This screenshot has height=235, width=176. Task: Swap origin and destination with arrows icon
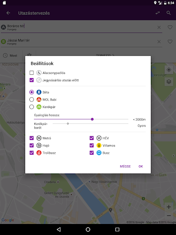[158, 13]
